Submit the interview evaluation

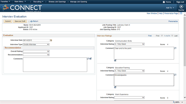coord(8,21)
